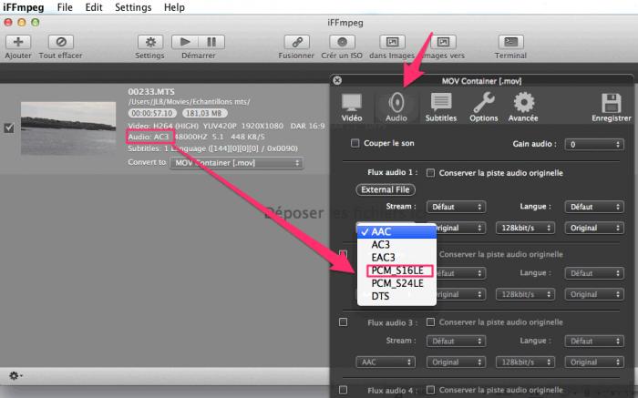638x398 pixels.
Task: Choose DTS codec option
Action: point(396,296)
